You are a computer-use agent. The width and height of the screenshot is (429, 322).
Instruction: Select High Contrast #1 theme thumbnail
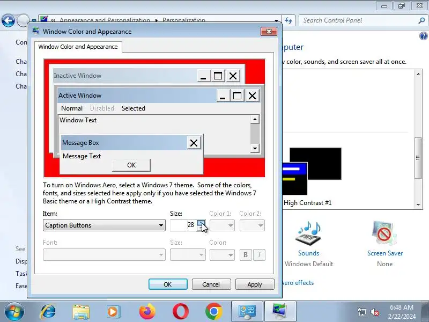coord(312,171)
